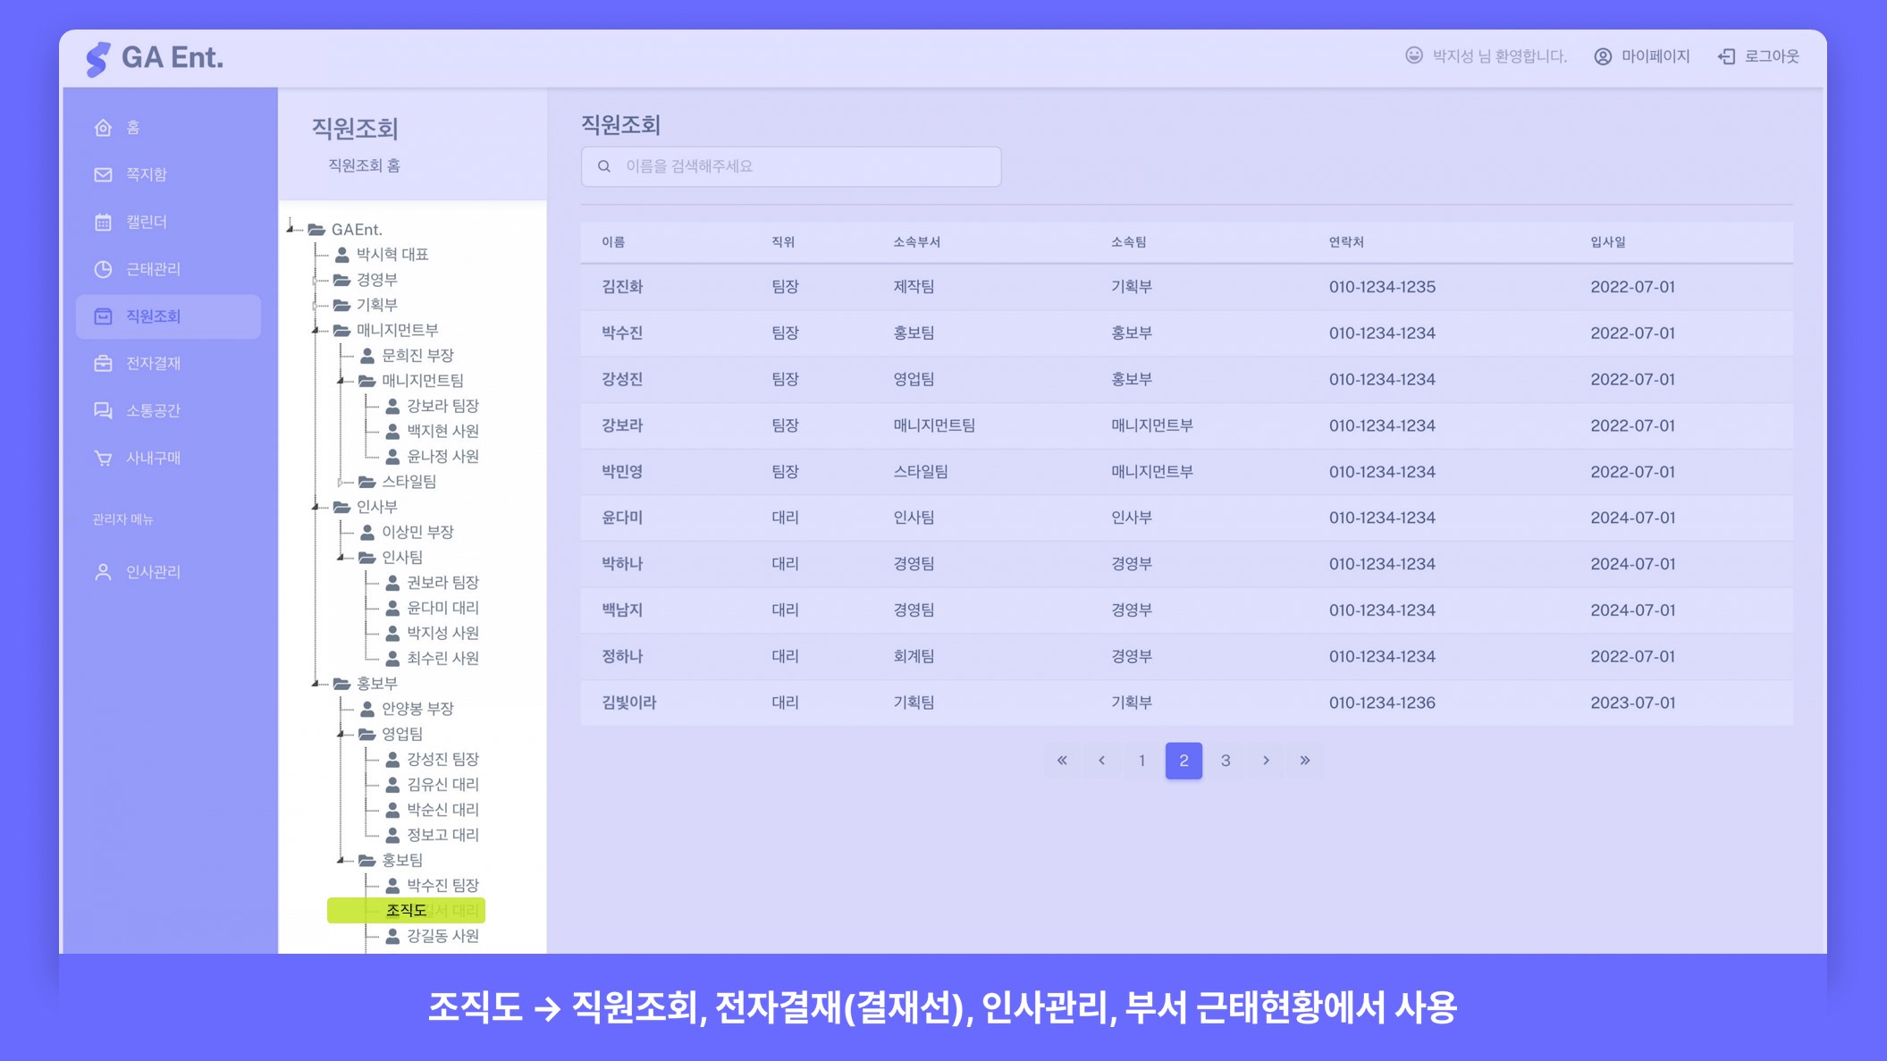Click the search magnifier icon
The width and height of the screenshot is (1887, 1061).
point(604,166)
